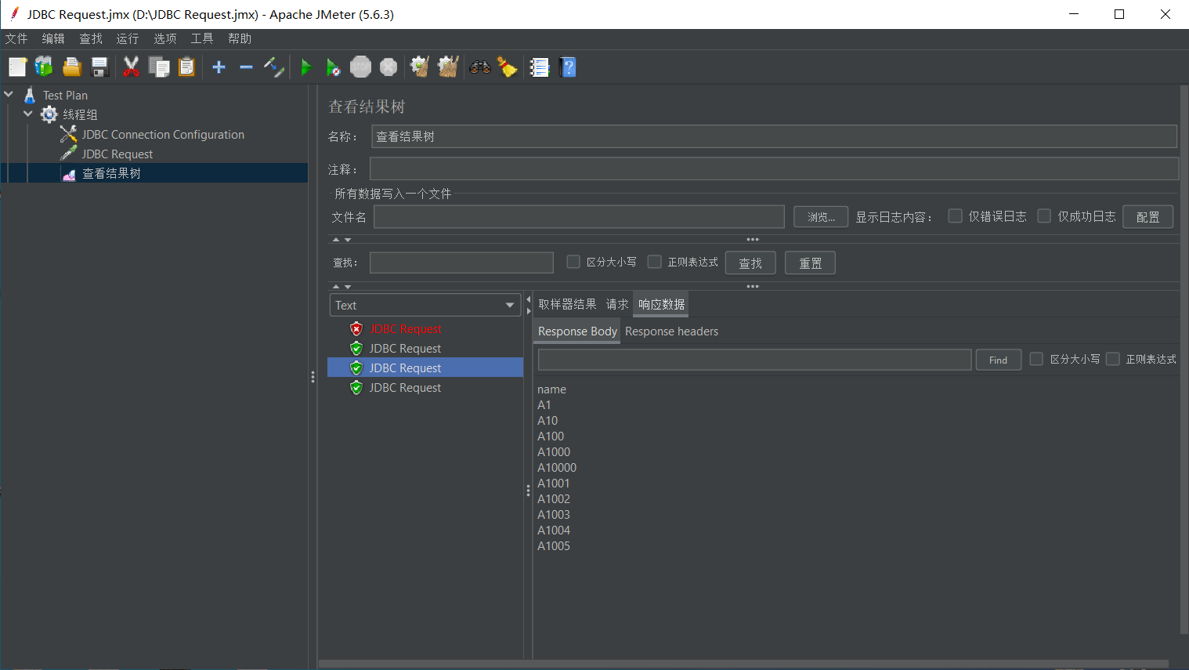Screen dimensions: 1189x670
Task: Click the up arrow of the file panel divider
Action: (336, 240)
